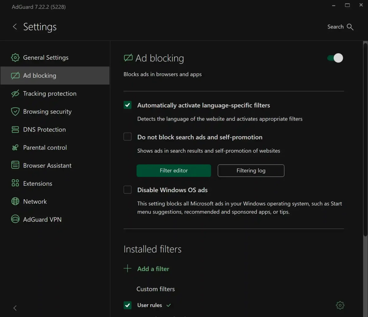Go back using the Settings back arrow
Viewport: 368px width, 317px height.
coord(15,27)
